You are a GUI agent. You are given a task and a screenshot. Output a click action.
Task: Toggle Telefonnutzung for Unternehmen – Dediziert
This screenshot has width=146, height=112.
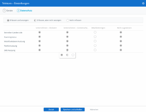pos(40,46)
